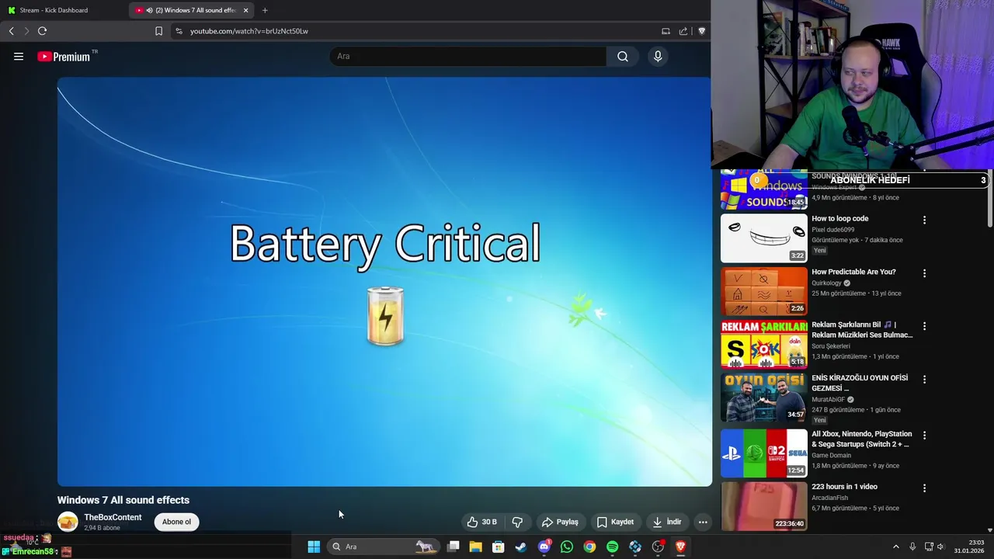
Task: Open File Explorer from taskbar
Action: (x=476, y=547)
